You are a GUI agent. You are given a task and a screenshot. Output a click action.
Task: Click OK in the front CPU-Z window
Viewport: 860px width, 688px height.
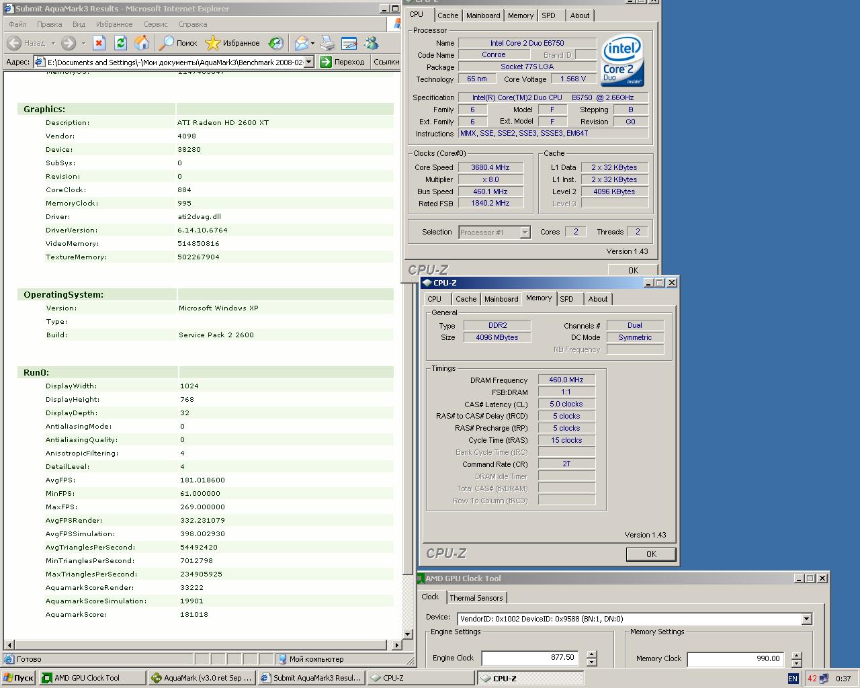651,554
